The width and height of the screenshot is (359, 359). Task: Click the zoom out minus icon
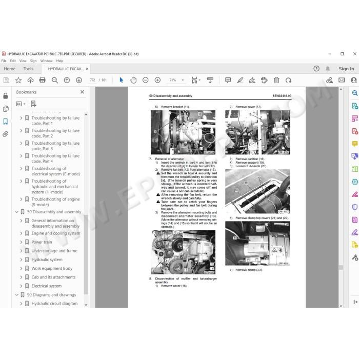click(x=145, y=80)
